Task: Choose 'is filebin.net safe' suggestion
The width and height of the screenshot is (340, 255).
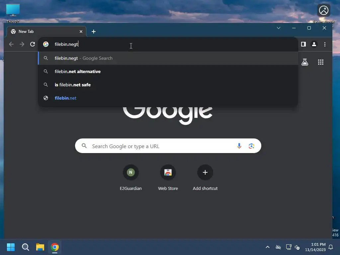Action: click(x=168, y=85)
